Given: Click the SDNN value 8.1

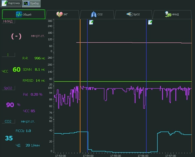Looking at the screenshot, I should [37, 69].
